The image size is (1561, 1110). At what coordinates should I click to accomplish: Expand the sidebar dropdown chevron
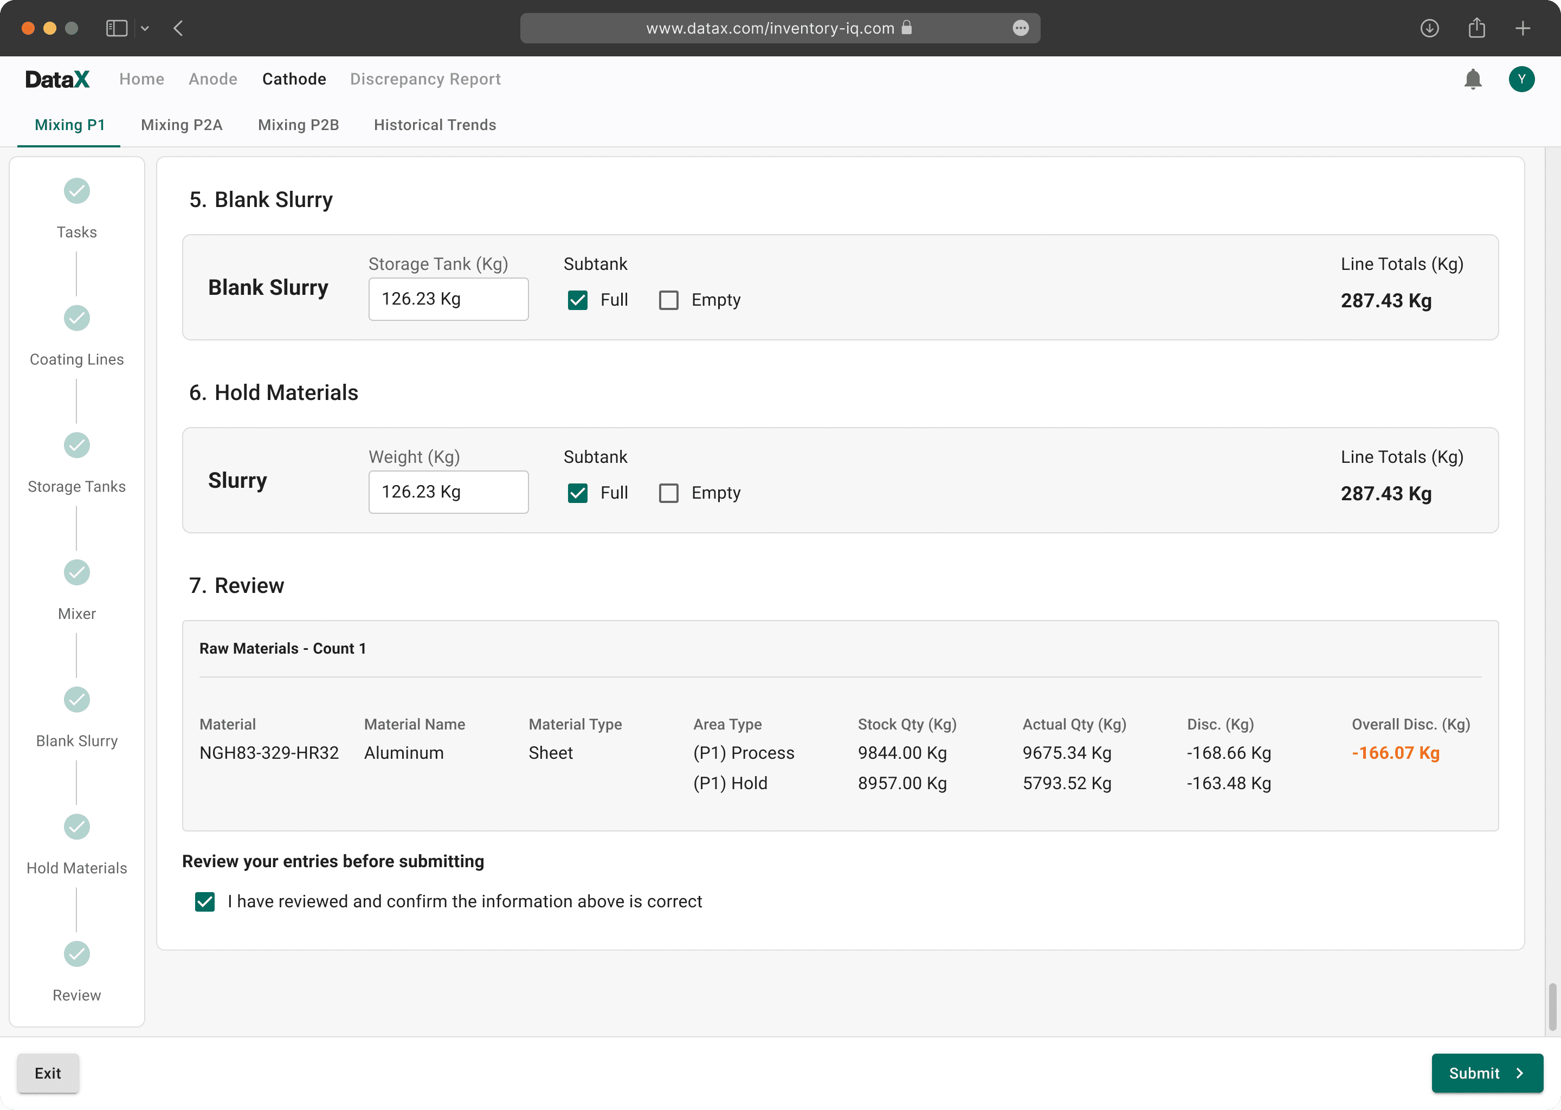145,28
